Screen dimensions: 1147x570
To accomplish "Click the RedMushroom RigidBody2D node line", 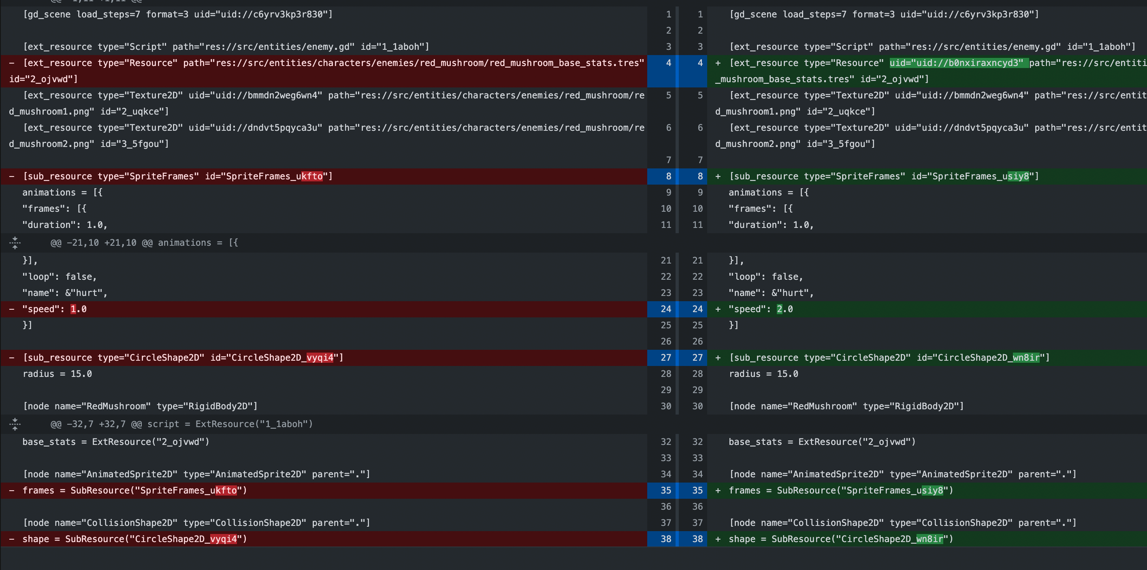I will 140,406.
